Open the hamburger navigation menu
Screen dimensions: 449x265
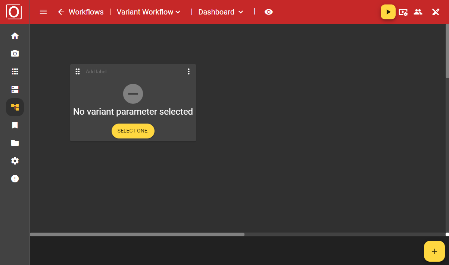[43, 12]
